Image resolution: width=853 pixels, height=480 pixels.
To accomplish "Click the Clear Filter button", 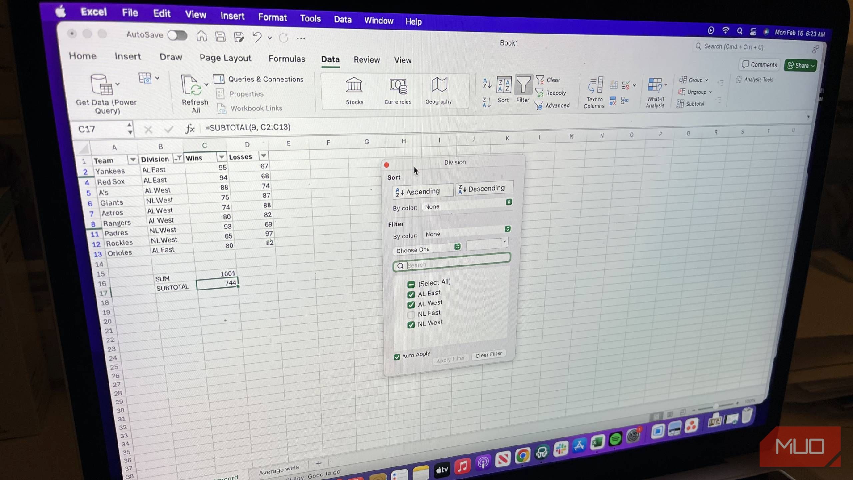I will (488, 355).
